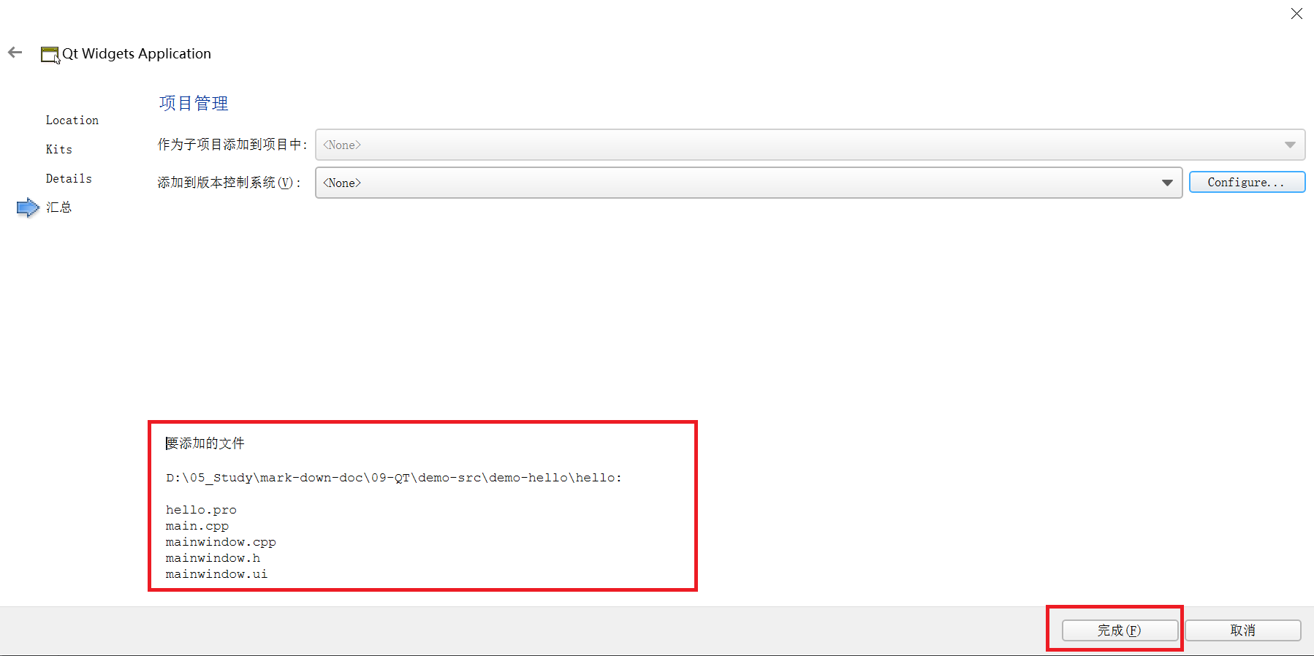
Task: Click the Configure... button
Action: [x=1247, y=183]
